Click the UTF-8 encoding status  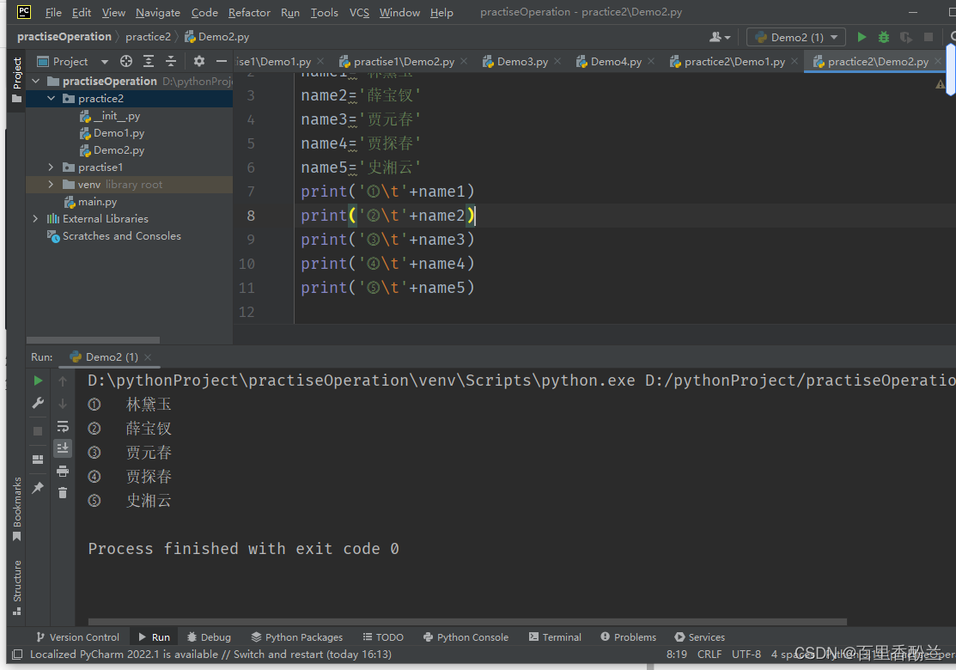[x=746, y=655]
